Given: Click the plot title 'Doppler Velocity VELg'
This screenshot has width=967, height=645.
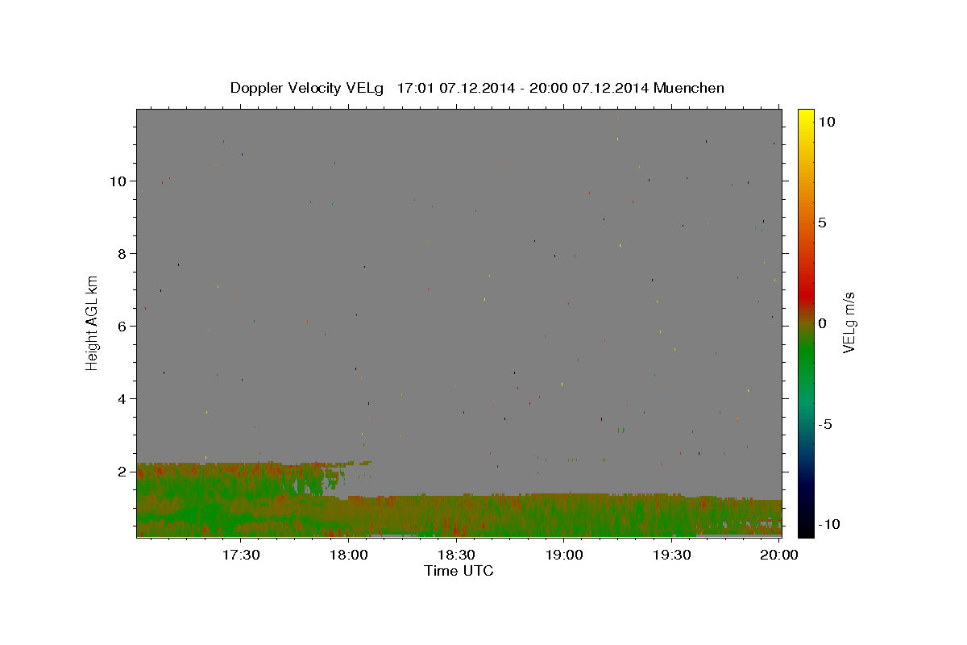Looking at the screenshot, I should click(x=309, y=88).
